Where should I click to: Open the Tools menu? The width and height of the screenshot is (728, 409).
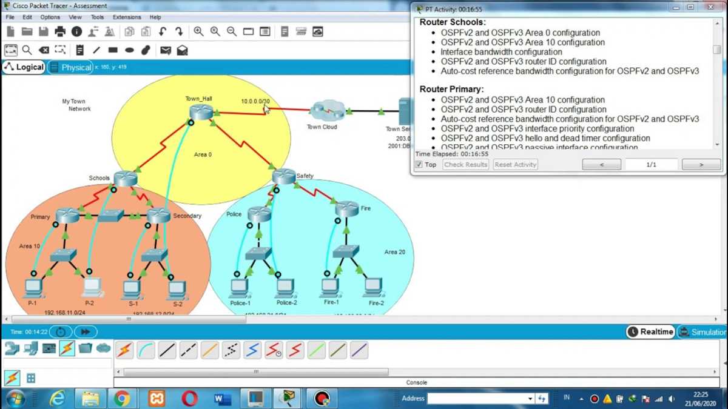97,17
